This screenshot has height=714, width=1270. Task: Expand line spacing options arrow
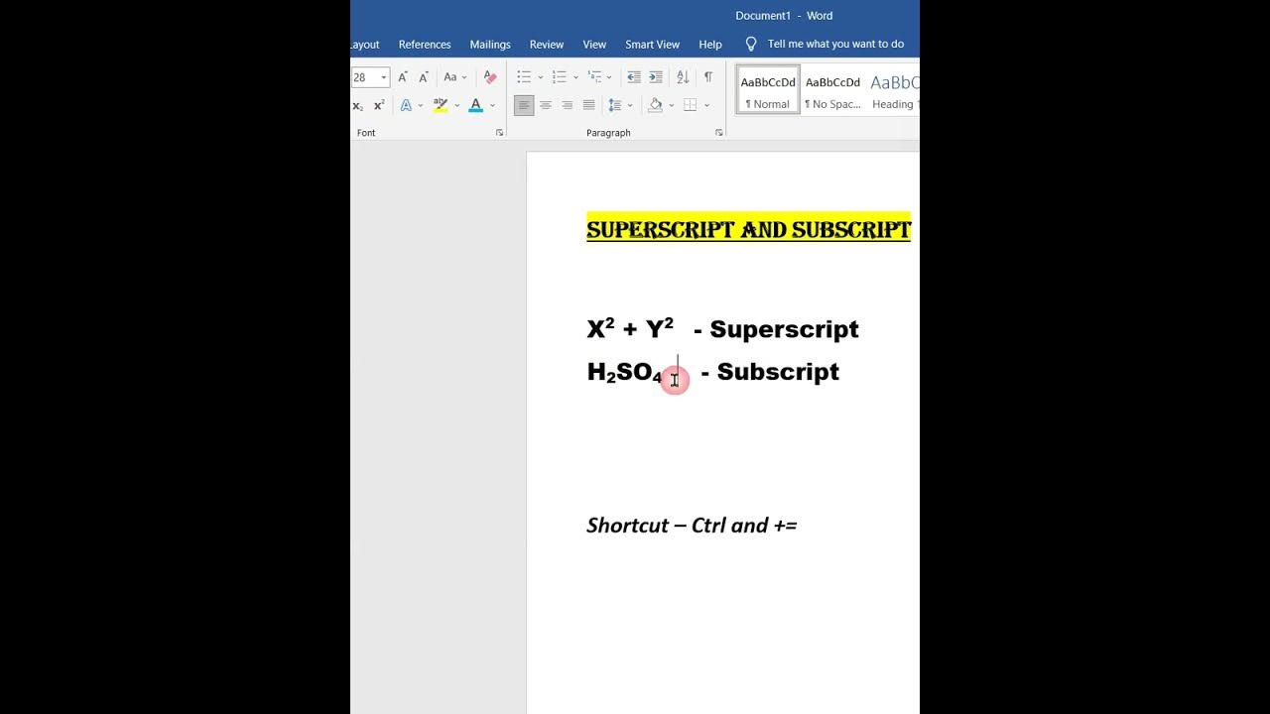pyautogui.click(x=630, y=105)
